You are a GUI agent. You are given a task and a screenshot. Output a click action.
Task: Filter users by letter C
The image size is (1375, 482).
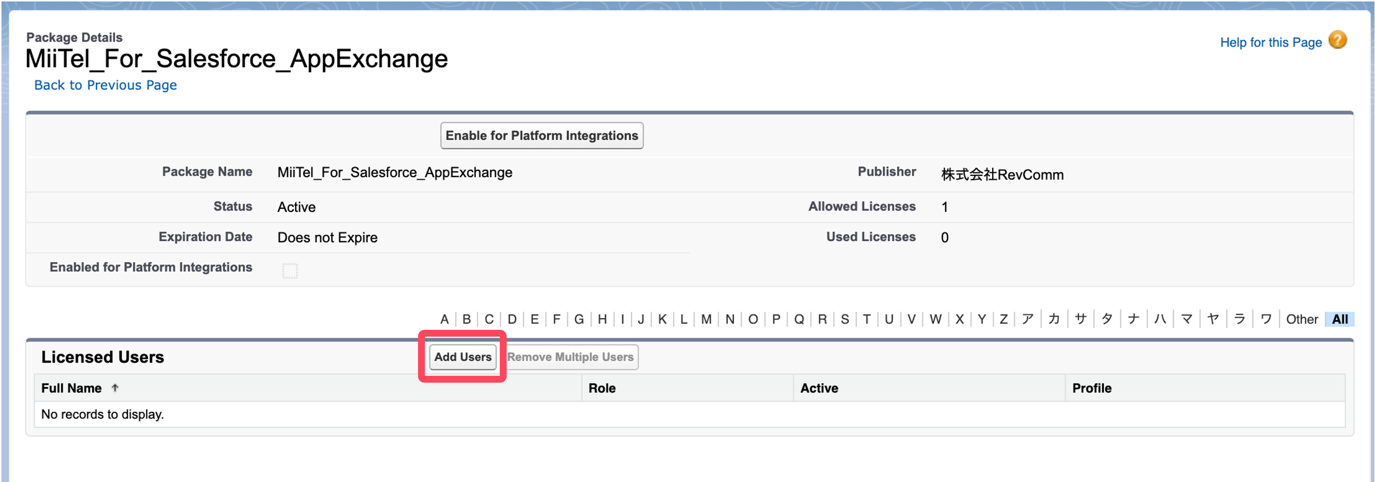coord(489,319)
